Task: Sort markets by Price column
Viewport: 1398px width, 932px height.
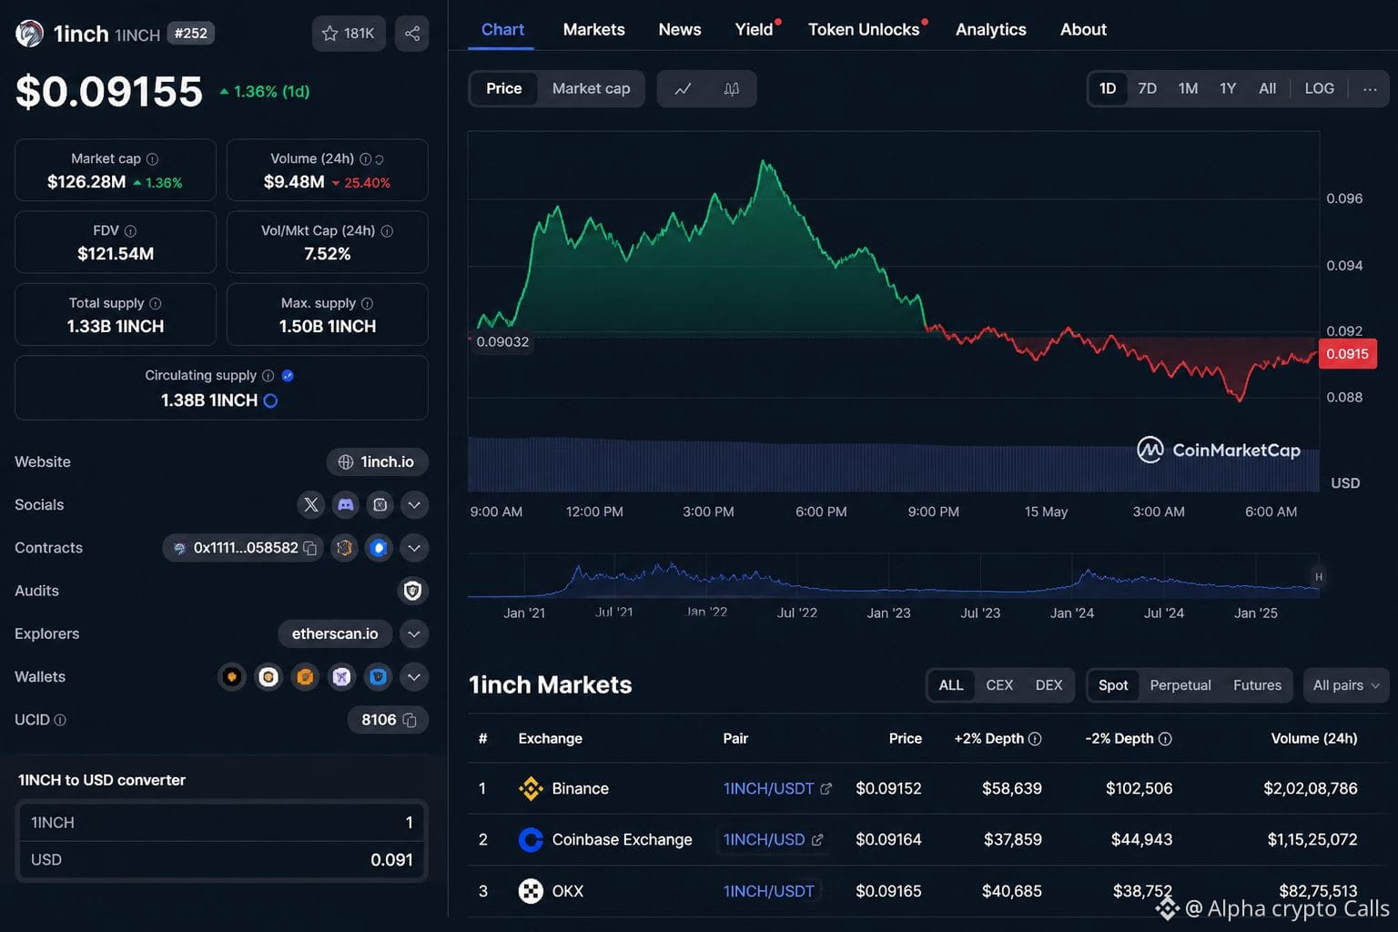Action: [x=905, y=739]
